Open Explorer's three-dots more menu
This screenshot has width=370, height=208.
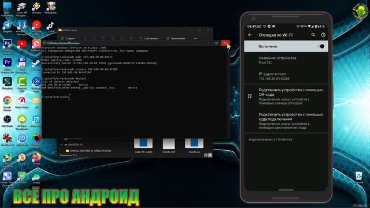click(195, 38)
